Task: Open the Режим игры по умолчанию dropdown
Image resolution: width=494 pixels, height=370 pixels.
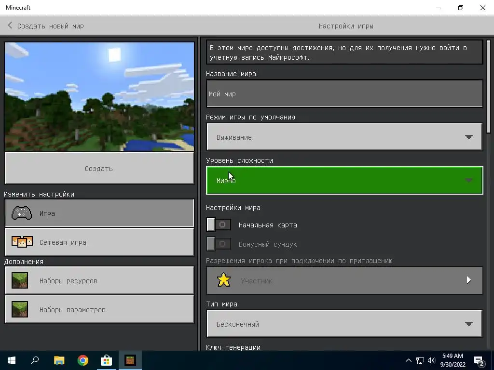Action: (344, 137)
